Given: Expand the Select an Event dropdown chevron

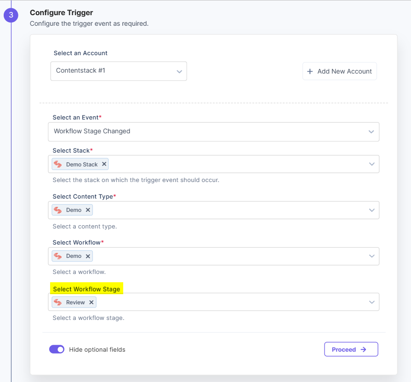Looking at the screenshot, I should point(371,131).
